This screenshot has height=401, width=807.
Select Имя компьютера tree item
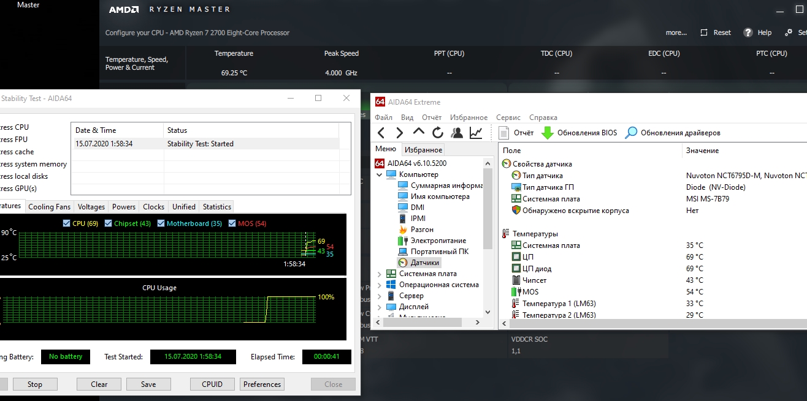434,197
